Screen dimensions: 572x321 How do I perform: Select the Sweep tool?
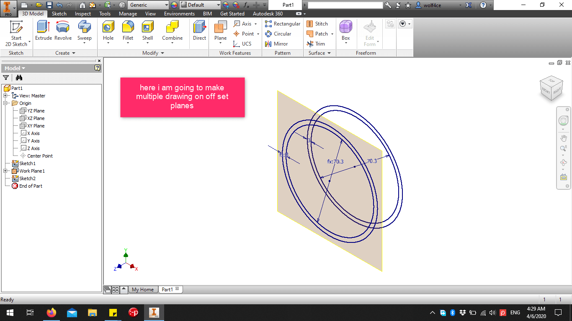tap(84, 33)
